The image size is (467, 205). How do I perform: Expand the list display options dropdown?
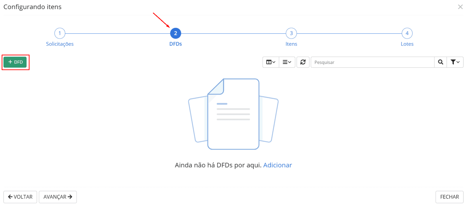point(287,62)
